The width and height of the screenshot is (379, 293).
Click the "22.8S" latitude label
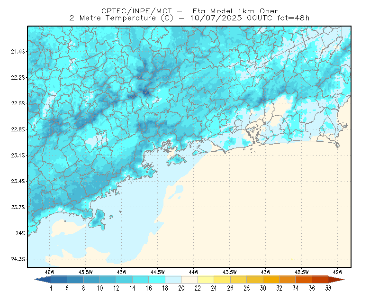click(18, 129)
